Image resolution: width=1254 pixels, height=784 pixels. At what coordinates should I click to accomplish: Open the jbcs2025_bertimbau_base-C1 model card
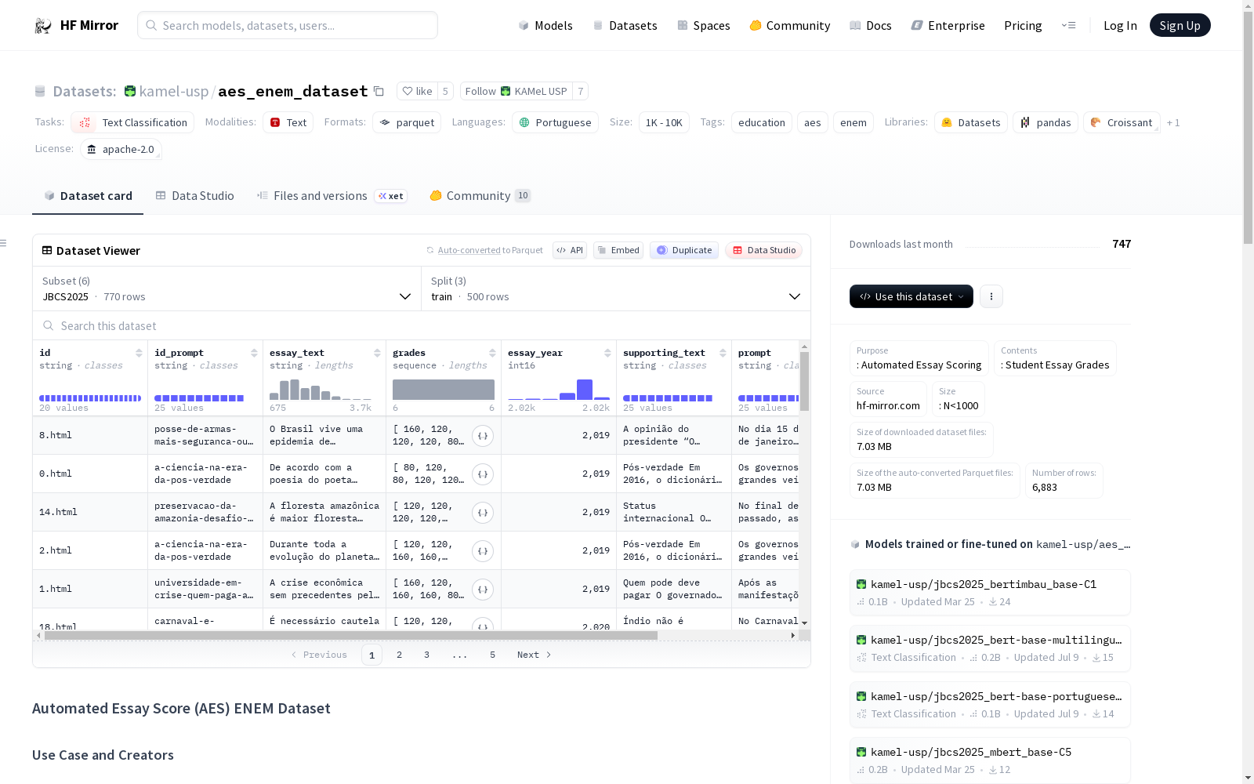coord(990,593)
